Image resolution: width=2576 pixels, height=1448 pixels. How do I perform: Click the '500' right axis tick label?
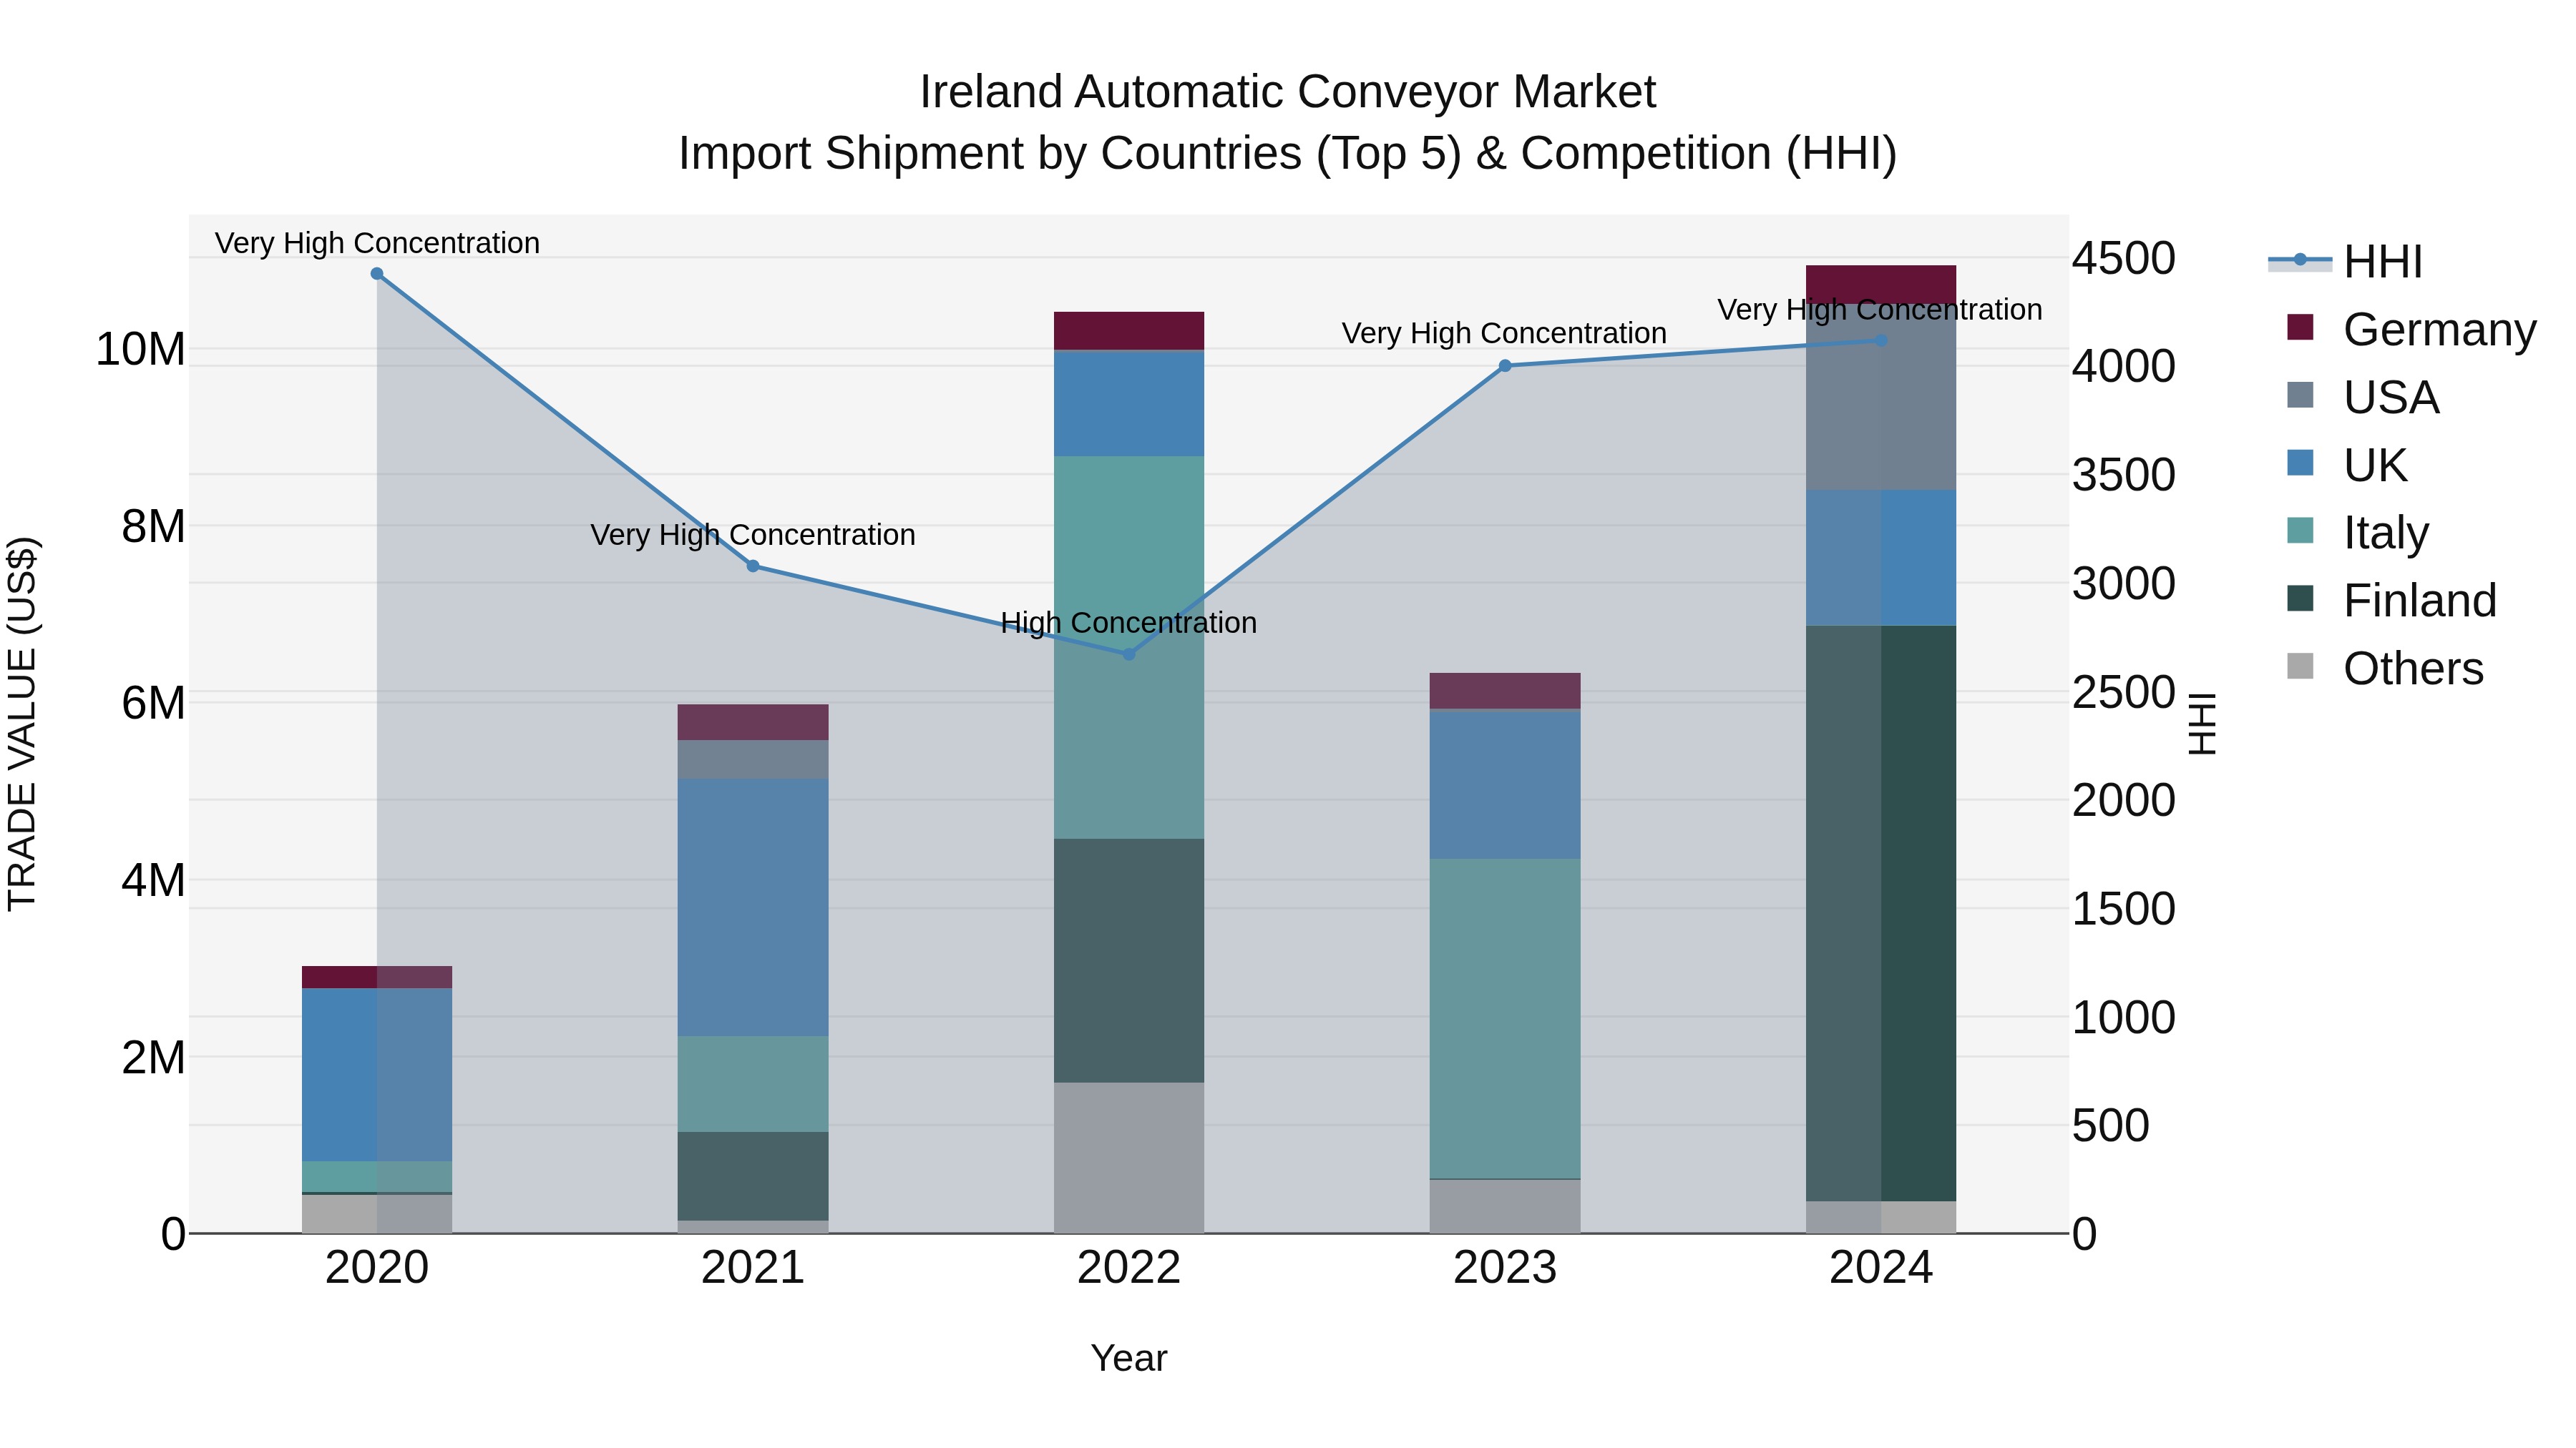2111,1126
